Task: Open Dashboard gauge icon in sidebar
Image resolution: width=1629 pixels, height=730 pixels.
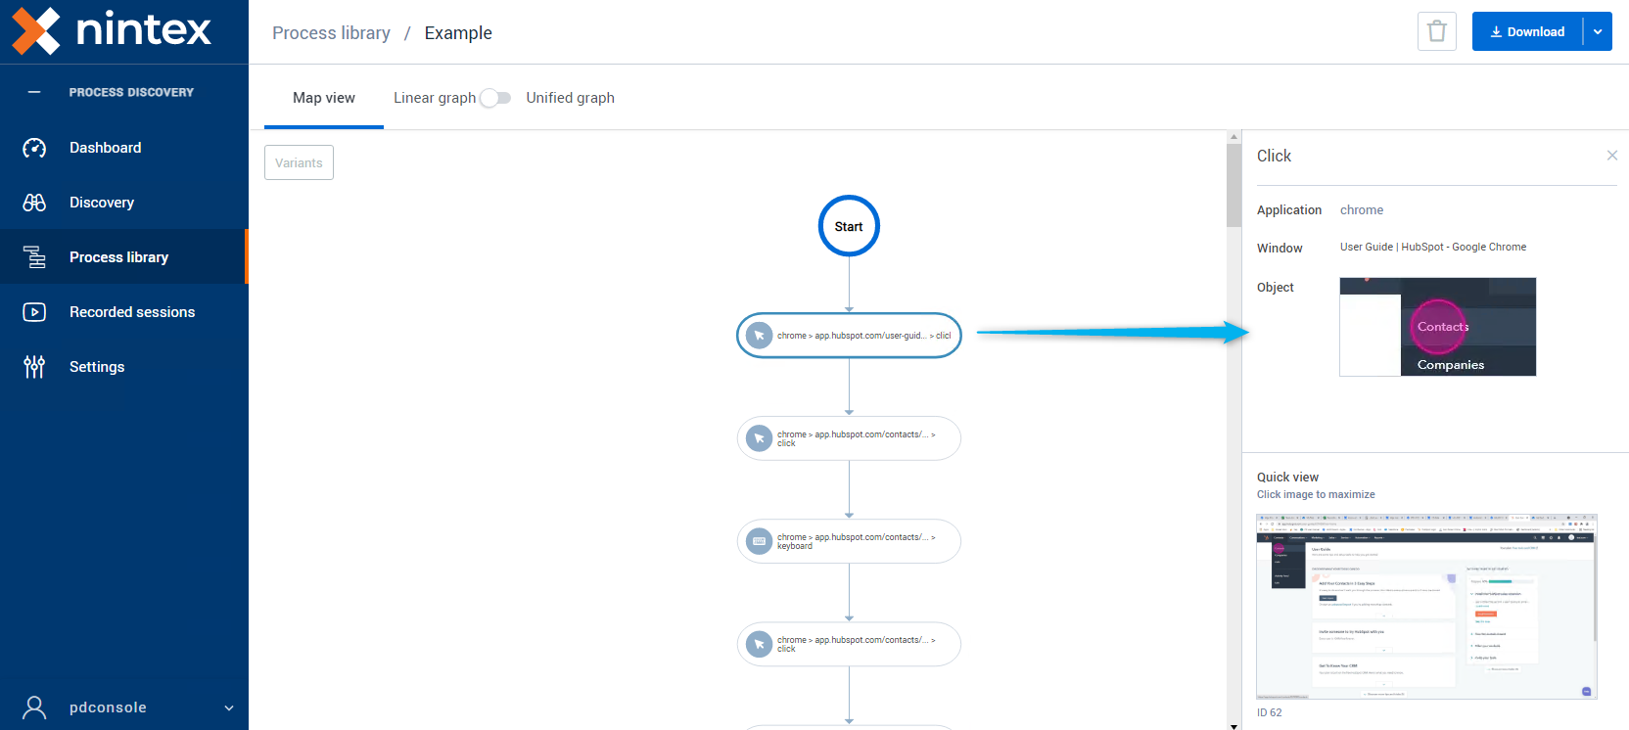Action: pyautogui.click(x=34, y=148)
